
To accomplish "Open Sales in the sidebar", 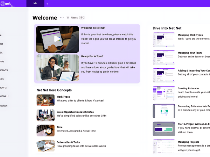I will point(2,79).
